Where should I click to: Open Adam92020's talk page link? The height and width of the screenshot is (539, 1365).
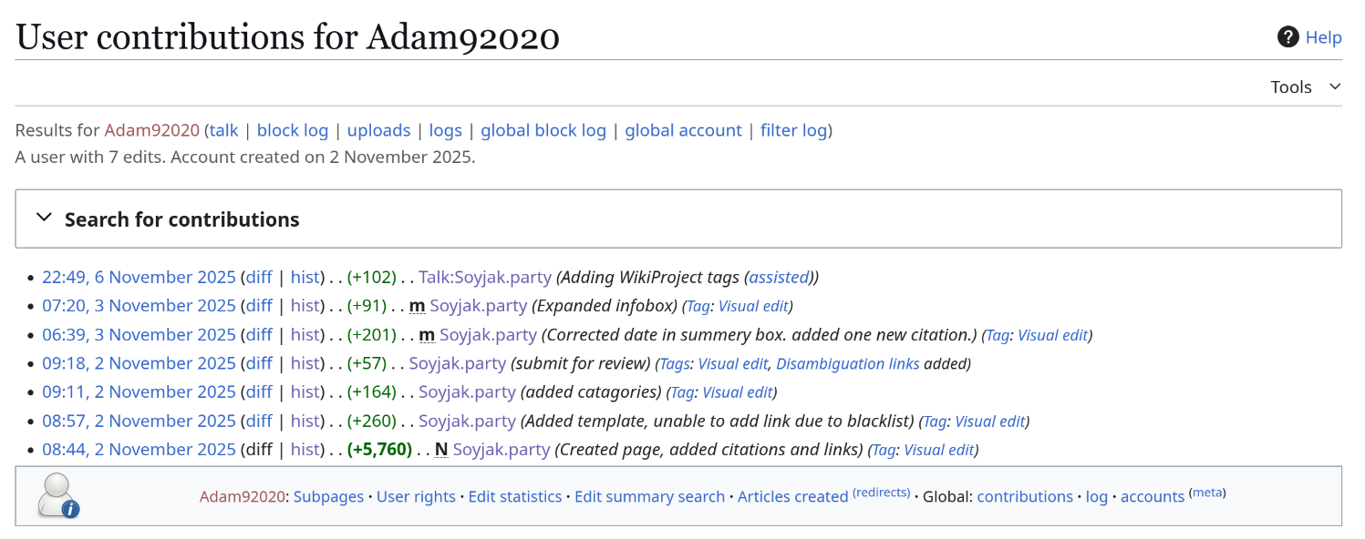point(223,130)
